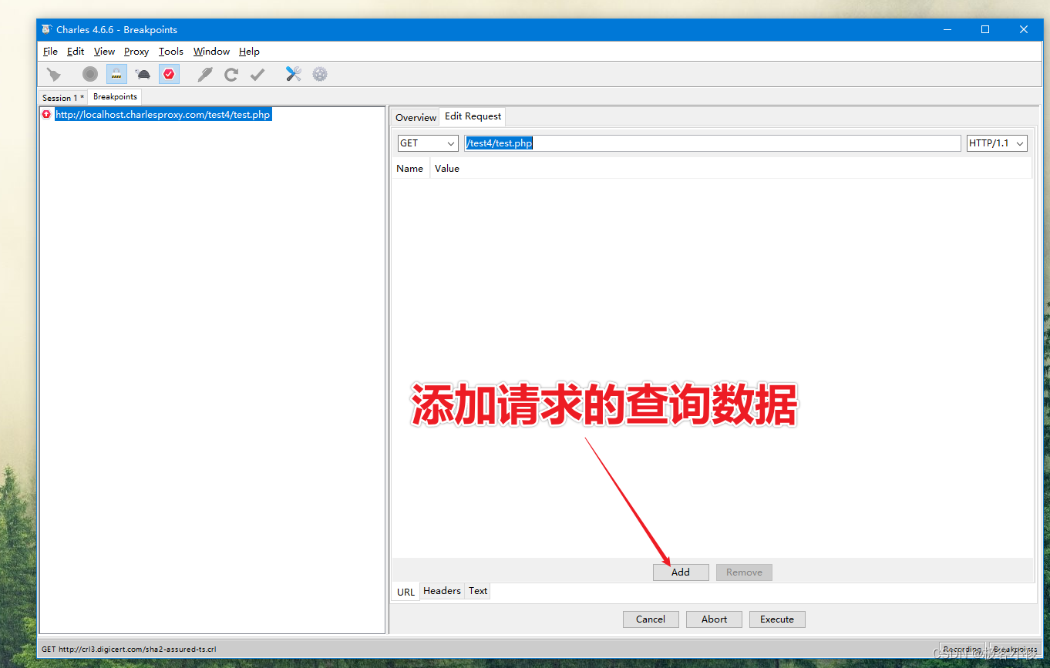Image resolution: width=1050 pixels, height=668 pixels.
Task: Open the Edit menu
Action: click(x=76, y=52)
